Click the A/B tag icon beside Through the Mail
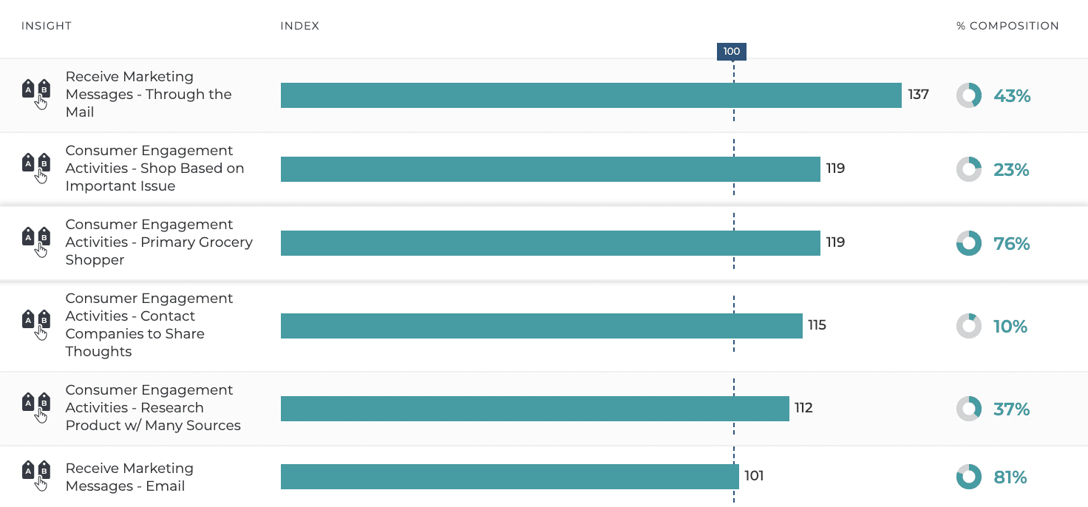Screen dimensions: 1088x507 pyautogui.click(x=35, y=94)
